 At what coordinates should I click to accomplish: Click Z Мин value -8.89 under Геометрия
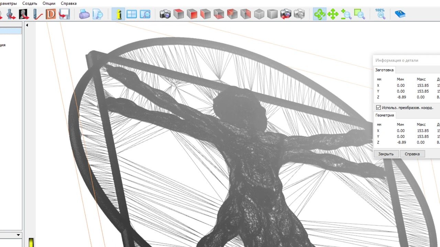coord(401,142)
